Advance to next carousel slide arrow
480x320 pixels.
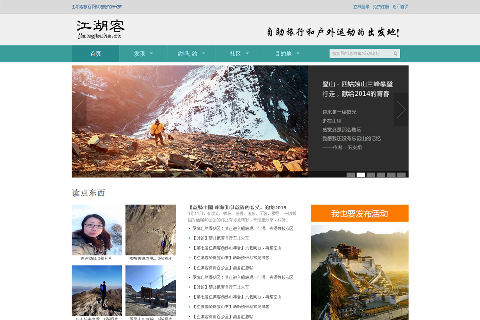401,110
